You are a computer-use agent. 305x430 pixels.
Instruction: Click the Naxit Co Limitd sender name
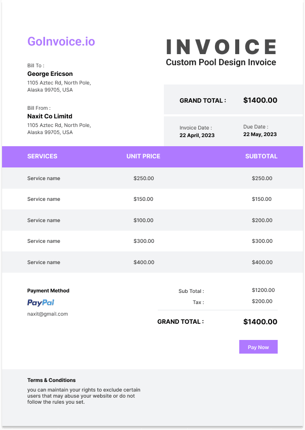(50, 116)
